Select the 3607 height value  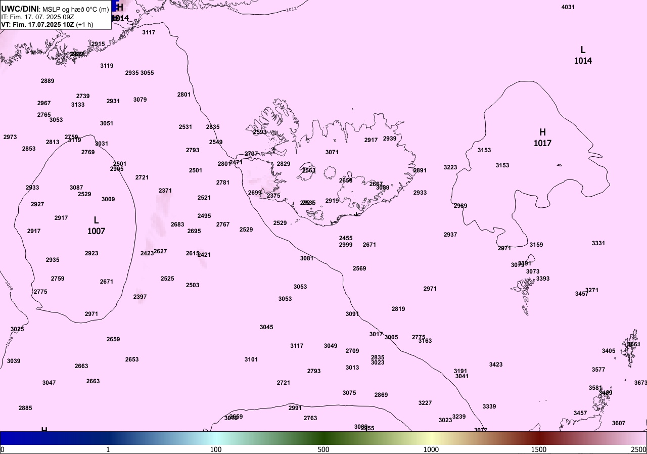[619, 423]
